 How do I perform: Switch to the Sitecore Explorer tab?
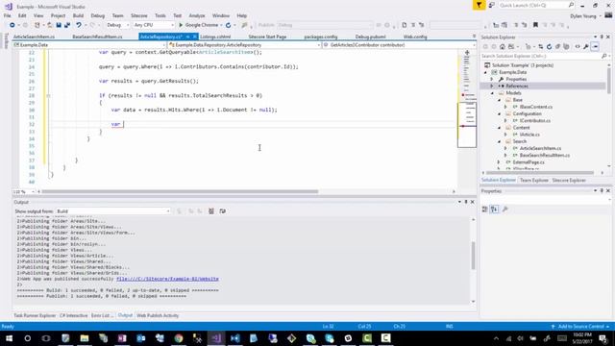click(x=569, y=180)
